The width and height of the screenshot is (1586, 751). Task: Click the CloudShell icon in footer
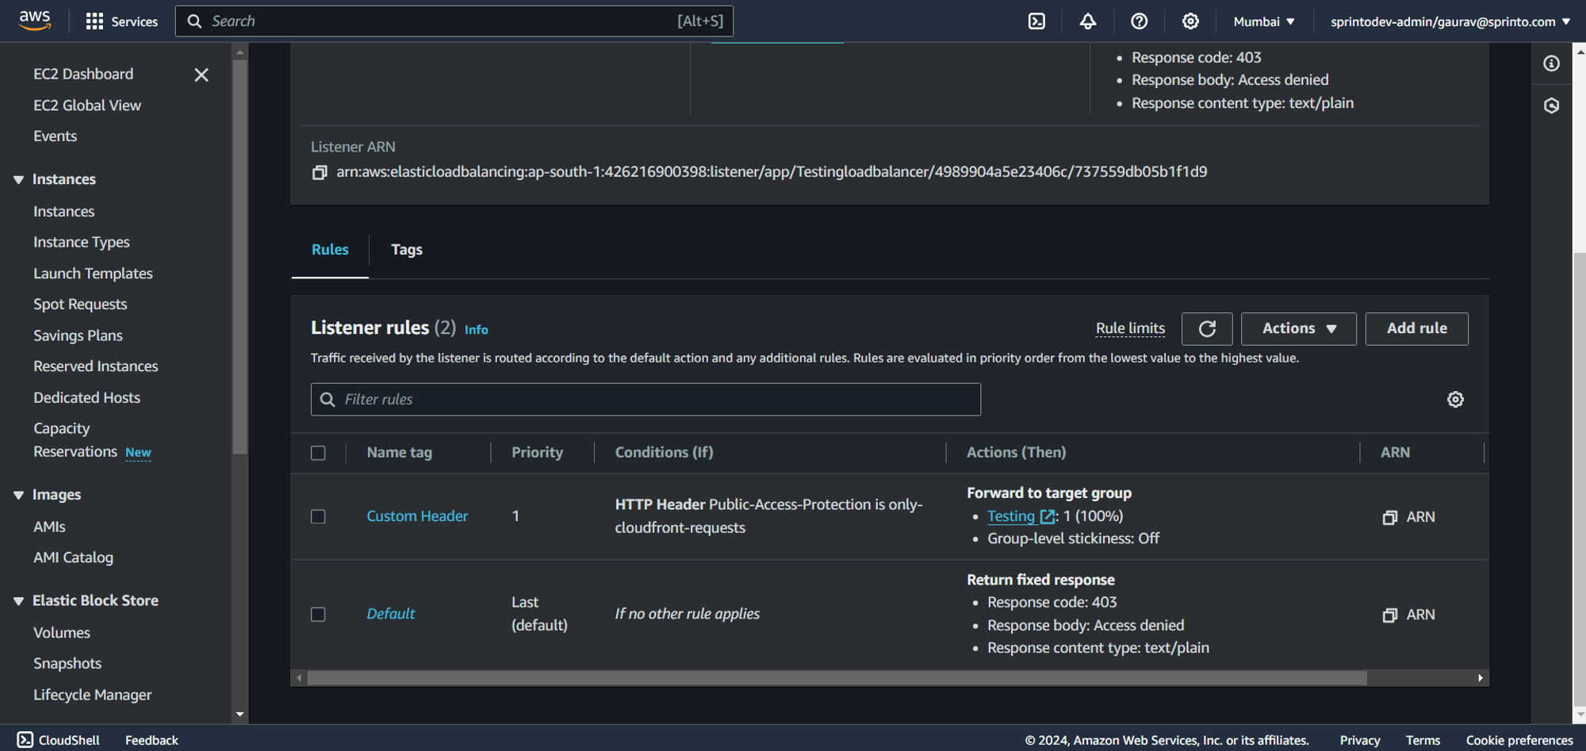[25, 740]
